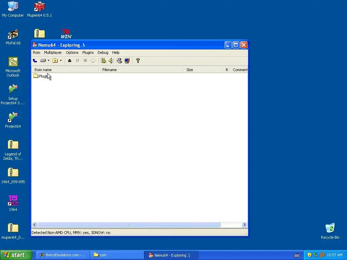Select the Plugin folder in the ROM list

40,76
